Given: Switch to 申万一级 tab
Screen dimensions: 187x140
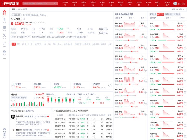Looking at the screenshot, I should tap(153, 14).
